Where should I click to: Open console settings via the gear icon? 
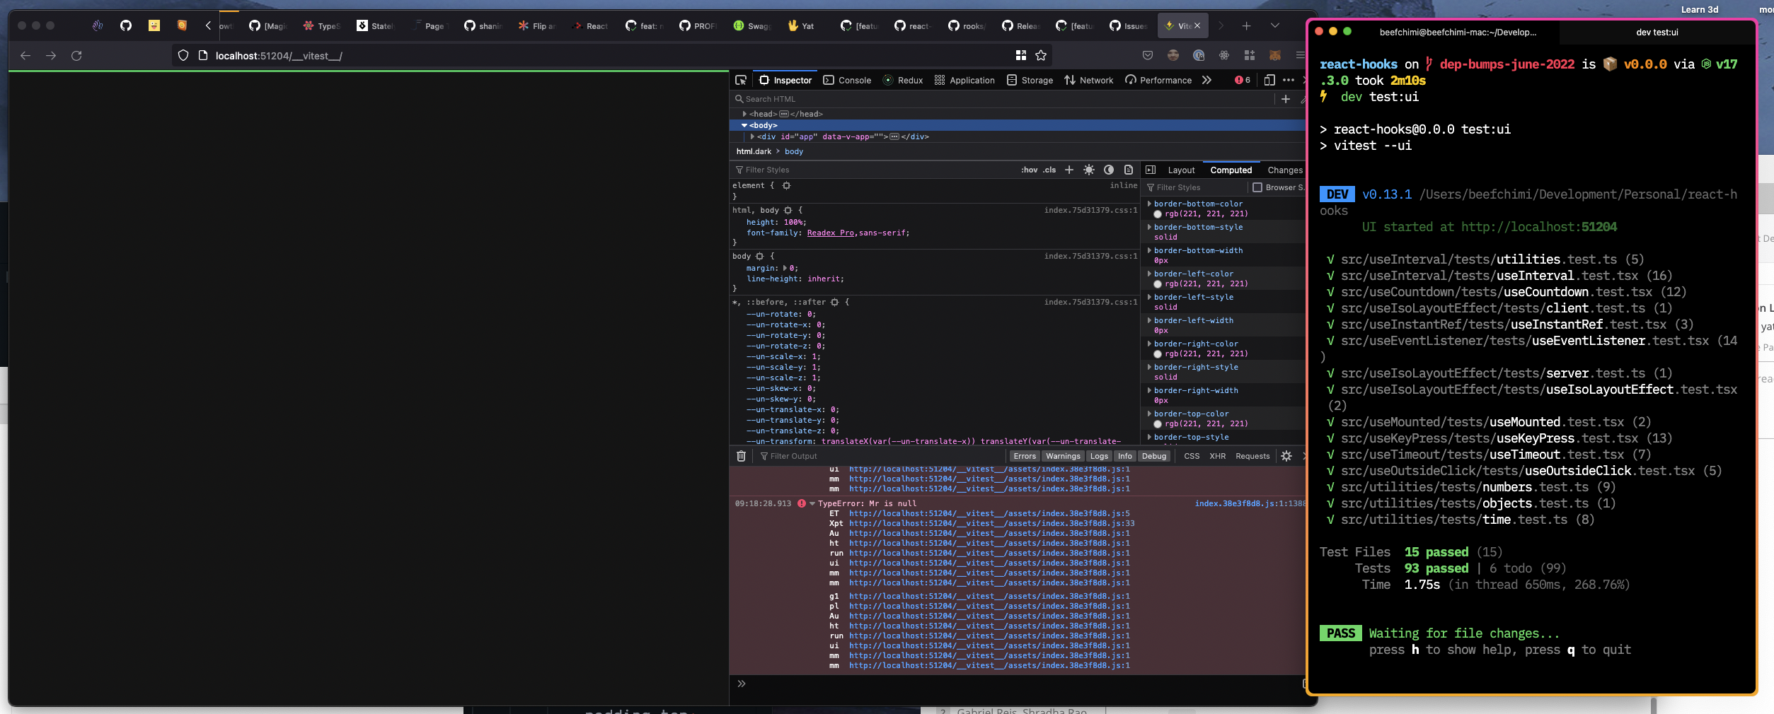tap(1286, 456)
